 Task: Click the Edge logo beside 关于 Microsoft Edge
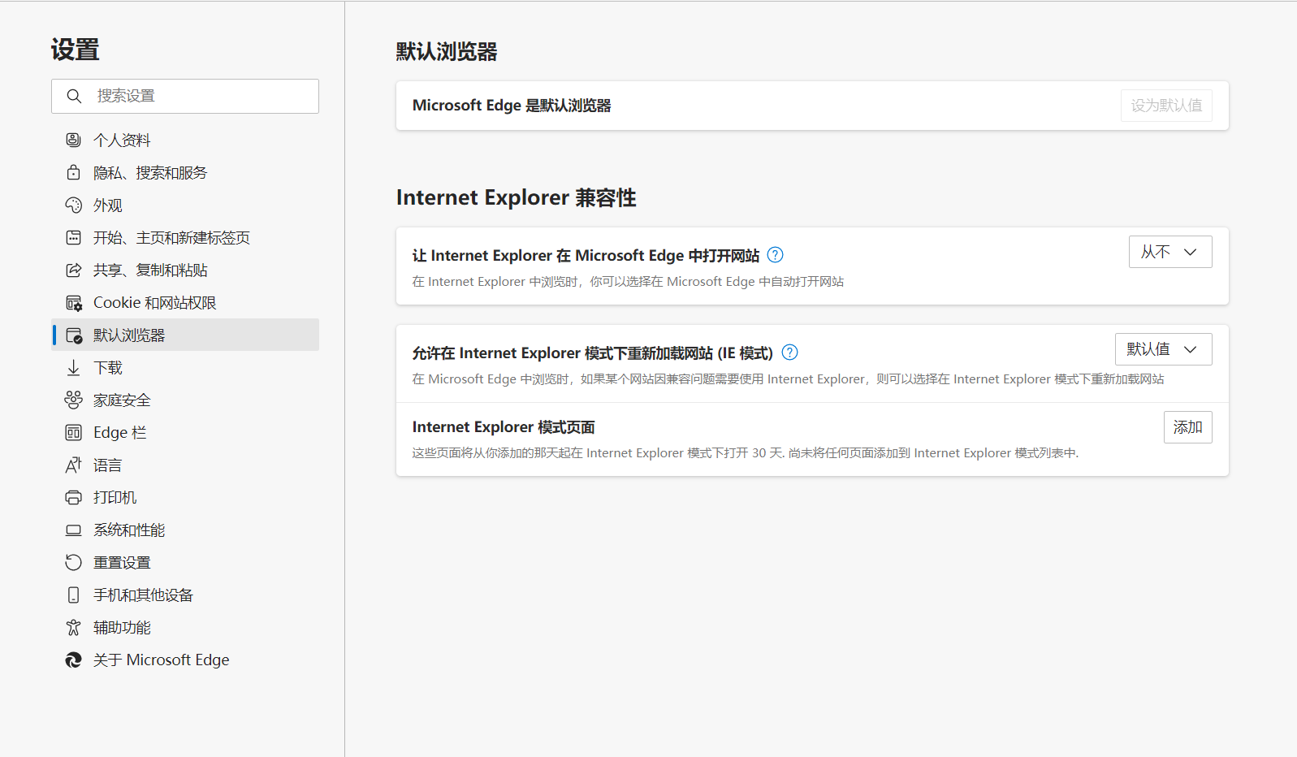[73, 660]
